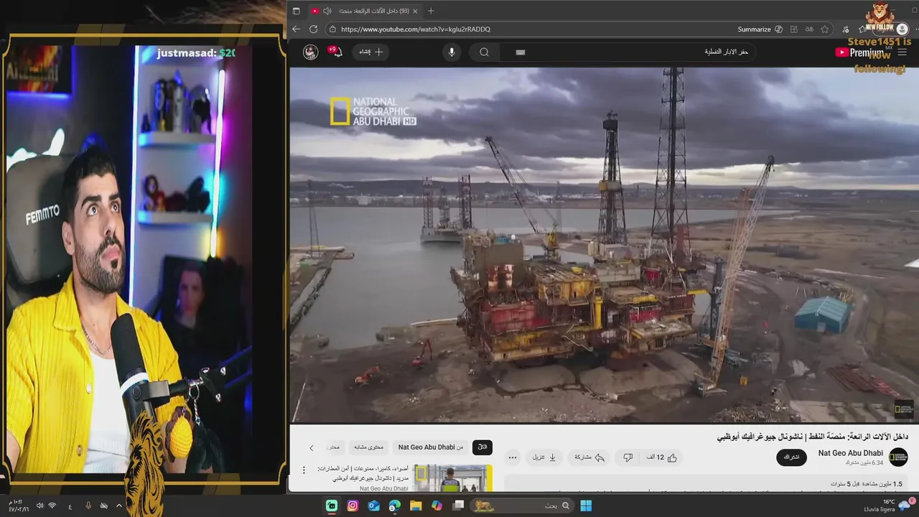
Task: Open Outlook from the taskbar
Action: click(374, 506)
